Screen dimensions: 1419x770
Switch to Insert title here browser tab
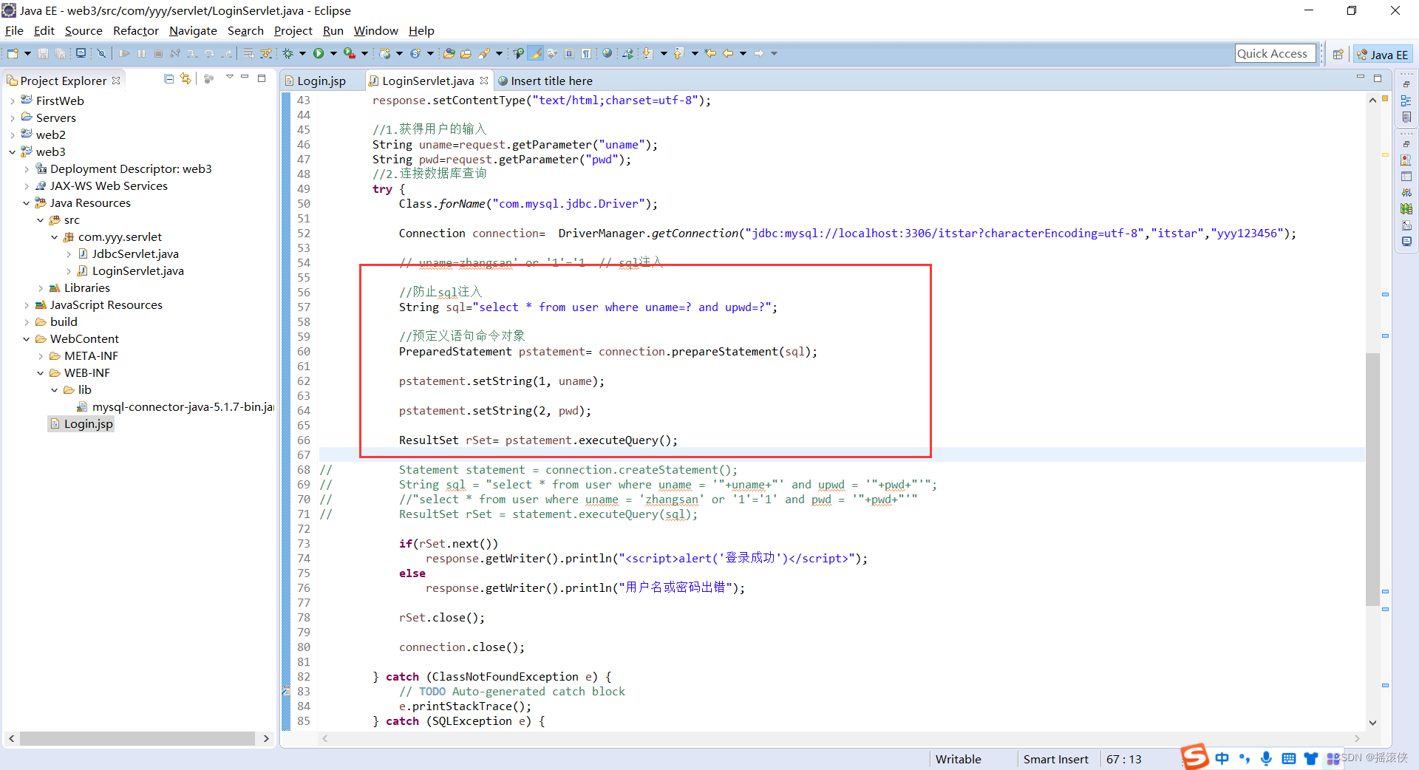coord(551,81)
